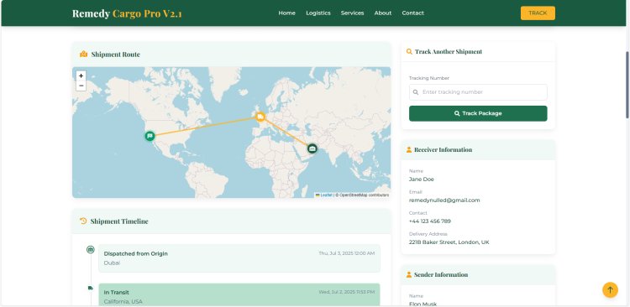This screenshot has height=307, width=630.
Task: Click the yellow TRACK button
Action: (538, 13)
